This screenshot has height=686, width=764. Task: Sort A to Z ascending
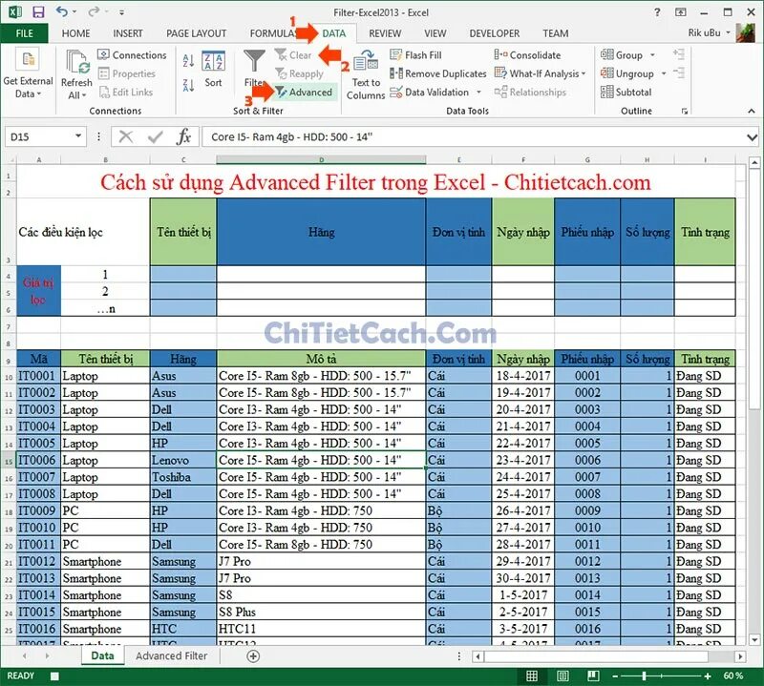(x=188, y=60)
